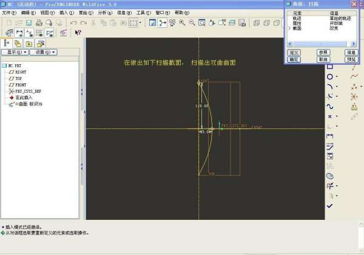This screenshot has height=255, width=364.
Task: Click the Redo arrow icon
Action: tap(83, 23)
